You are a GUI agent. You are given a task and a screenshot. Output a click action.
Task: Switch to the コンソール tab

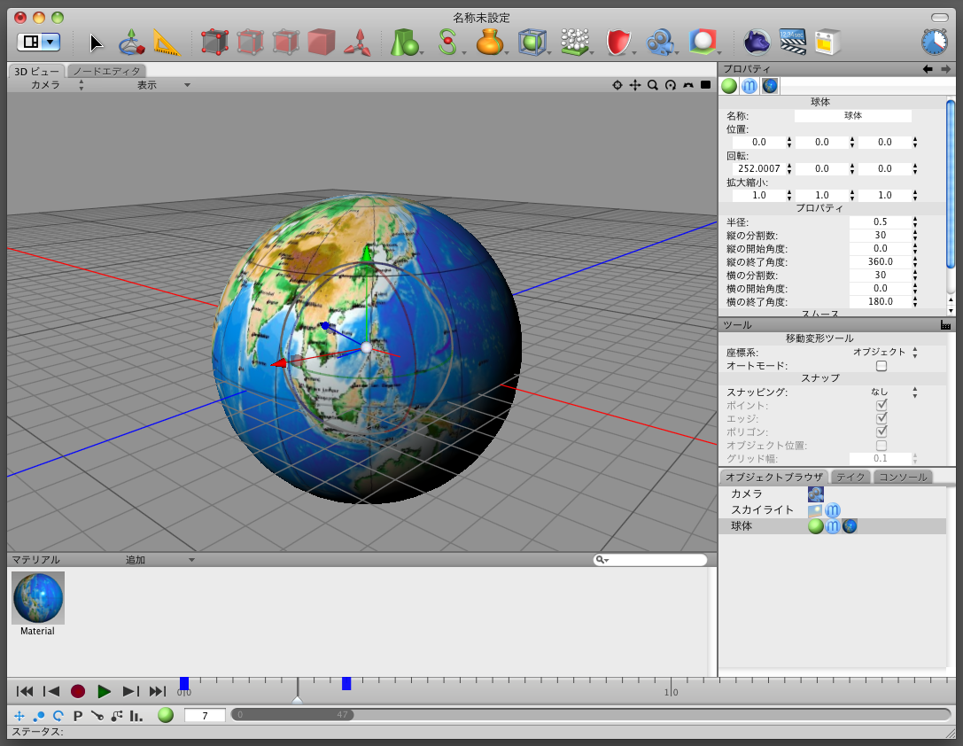pyautogui.click(x=902, y=477)
